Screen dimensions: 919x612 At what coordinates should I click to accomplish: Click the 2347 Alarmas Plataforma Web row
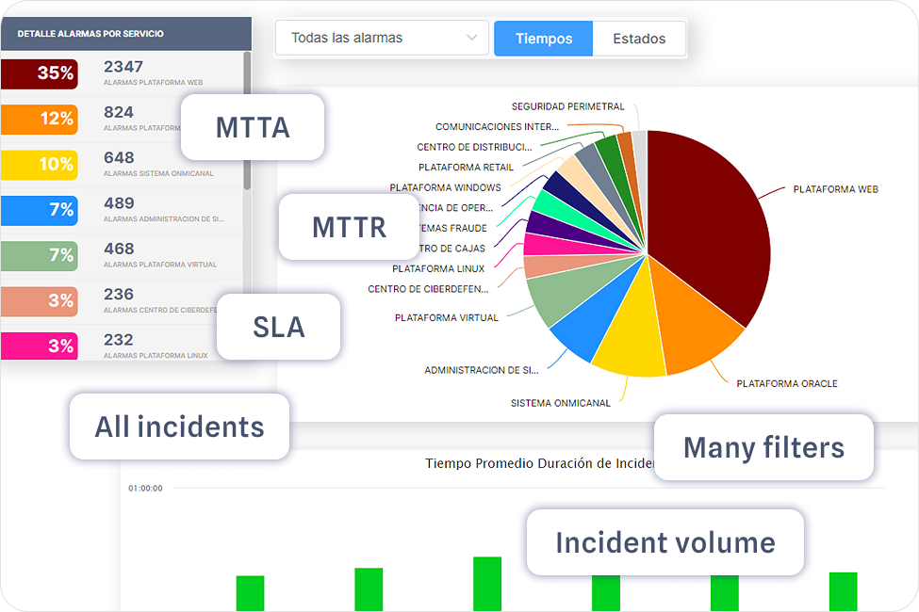pyautogui.click(x=160, y=73)
